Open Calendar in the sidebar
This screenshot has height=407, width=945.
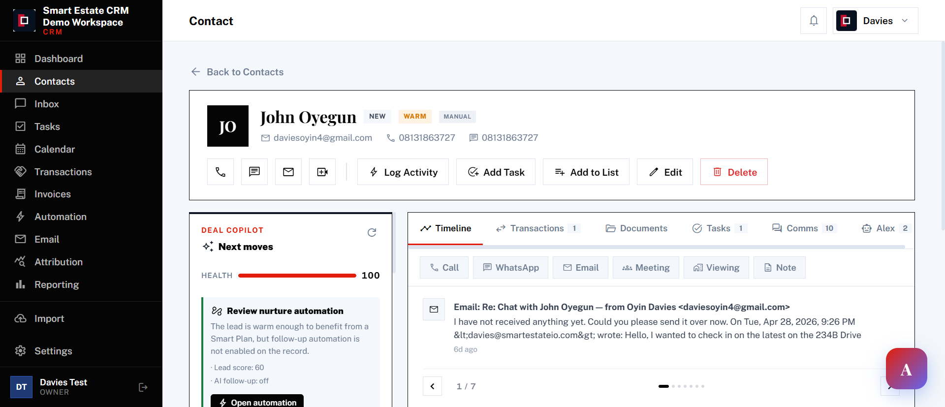click(x=81, y=149)
